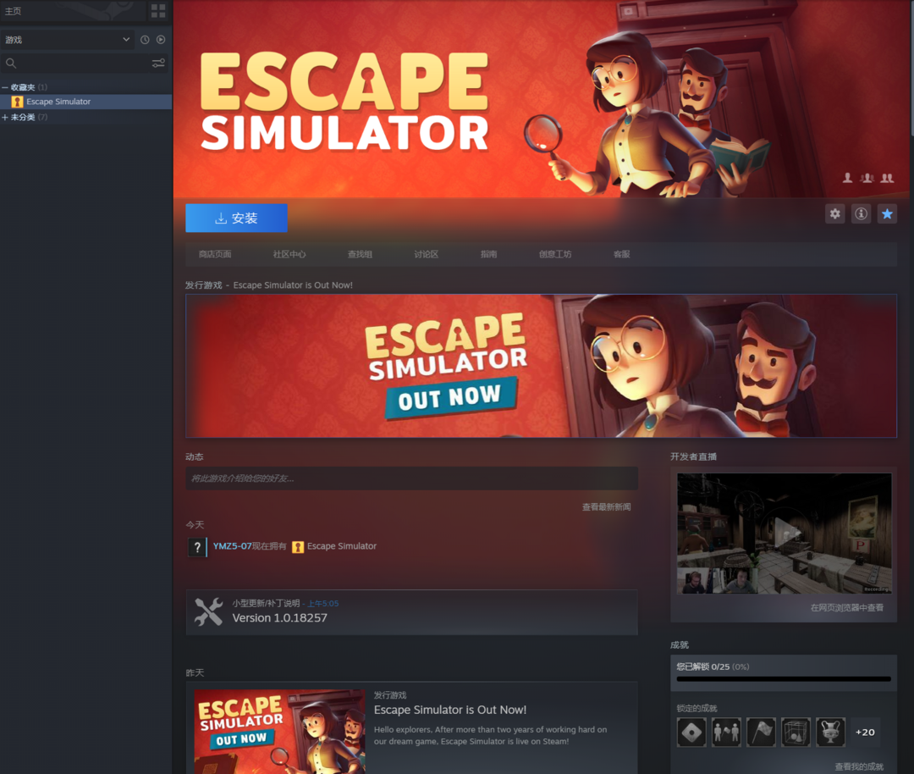Image resolution: width=914 pixels, height=774 pixels.
Task: Click the 安装 install button
Action: pos(237,218)
